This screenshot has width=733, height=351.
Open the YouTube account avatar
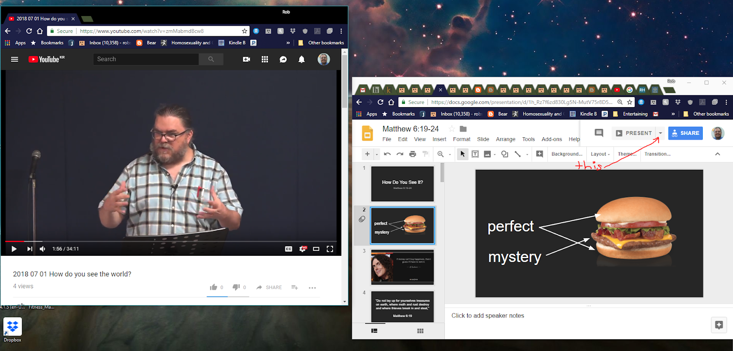tap(323, 59)
